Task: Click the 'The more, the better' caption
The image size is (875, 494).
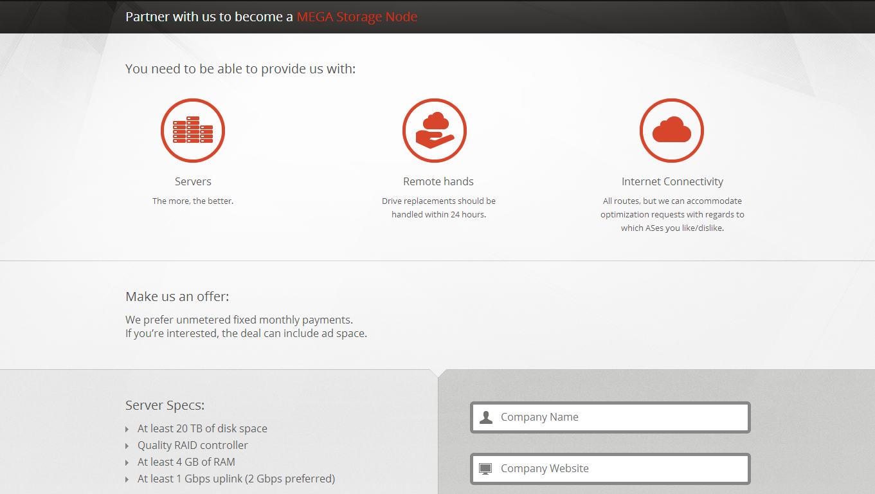Action: (x=193, y=201)
